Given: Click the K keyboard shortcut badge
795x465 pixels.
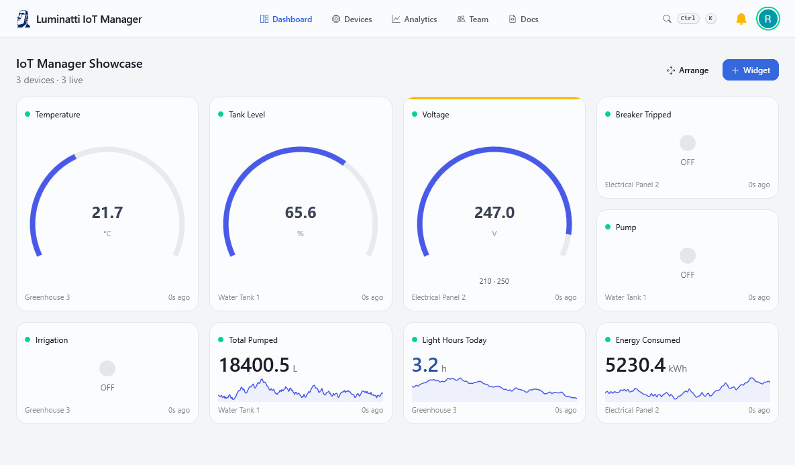Looking at the screenshot, I should coord(711,18).
